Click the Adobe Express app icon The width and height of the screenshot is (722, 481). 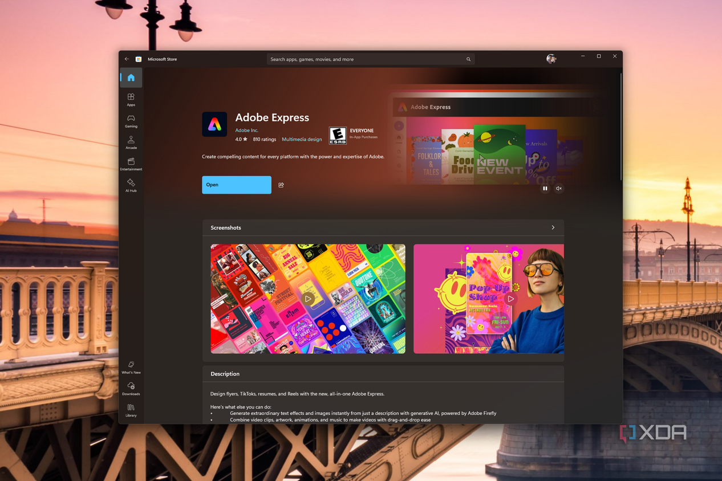click(x=214, y=124)
